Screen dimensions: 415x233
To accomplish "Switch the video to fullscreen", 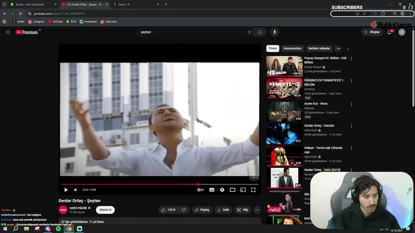I will point(253,190).
